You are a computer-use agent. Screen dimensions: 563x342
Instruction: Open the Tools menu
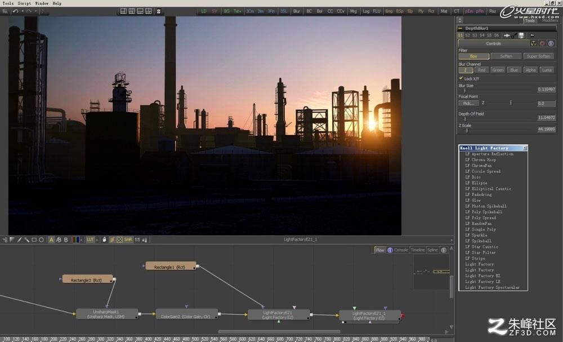tap(8, 3)
